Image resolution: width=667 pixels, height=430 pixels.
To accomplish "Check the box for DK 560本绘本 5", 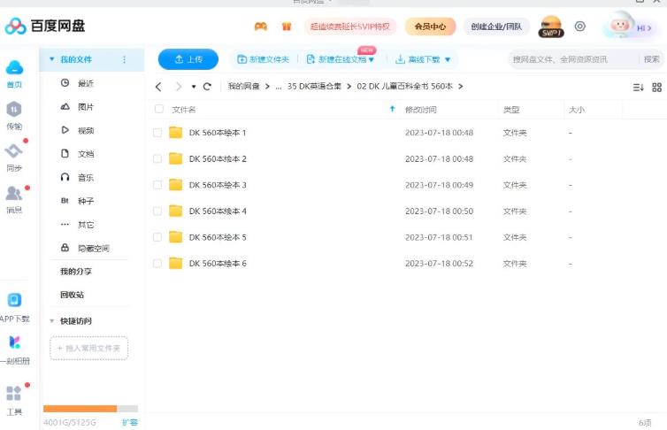I will click(x=157, y=237).
